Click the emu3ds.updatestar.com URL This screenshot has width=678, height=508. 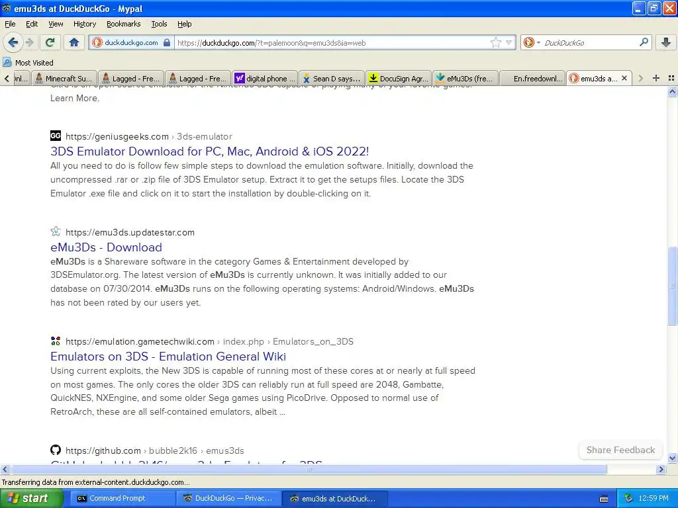point(130,232)
